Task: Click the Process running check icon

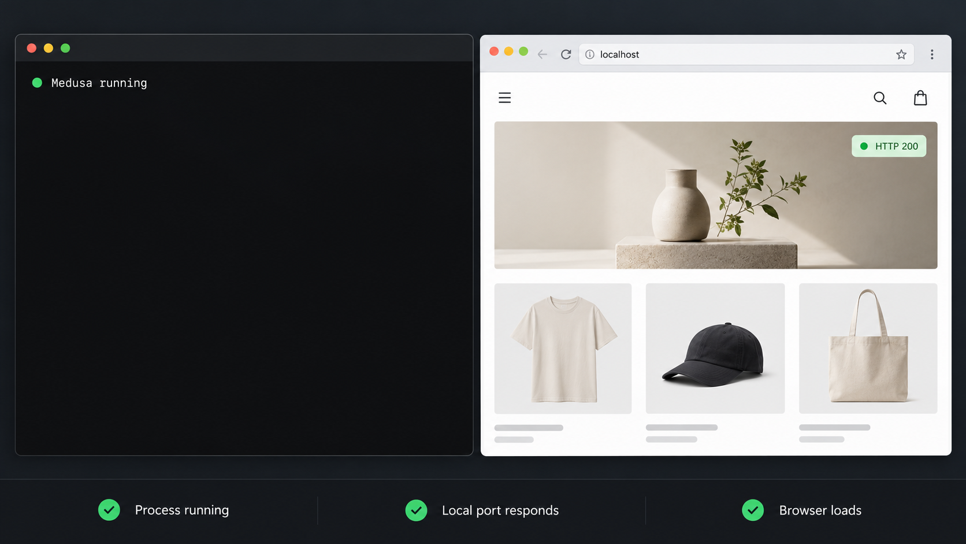Action: 109,510
